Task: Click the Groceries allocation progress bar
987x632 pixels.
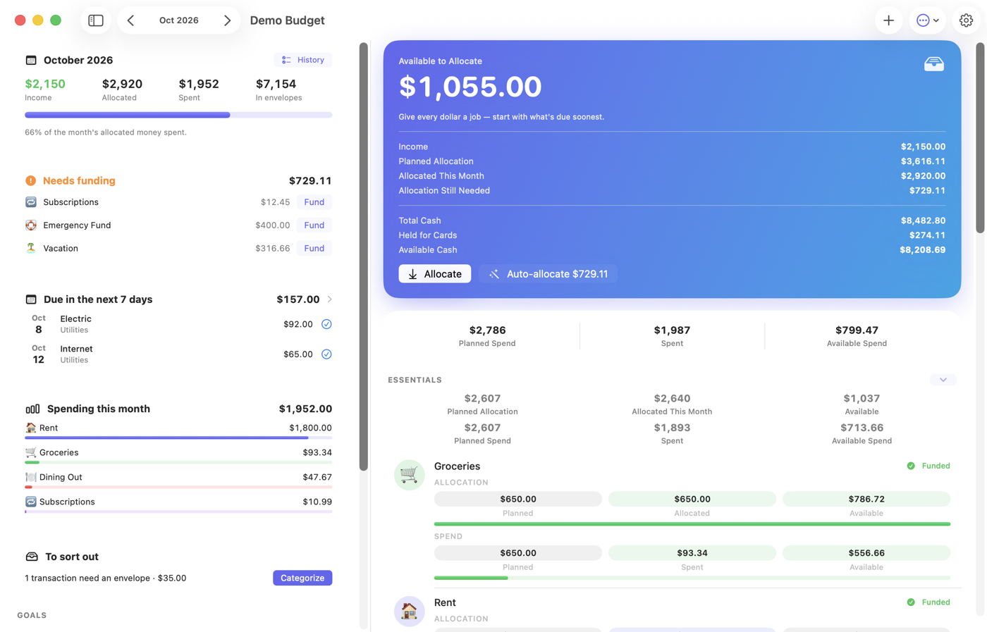Action: point(692,524)
